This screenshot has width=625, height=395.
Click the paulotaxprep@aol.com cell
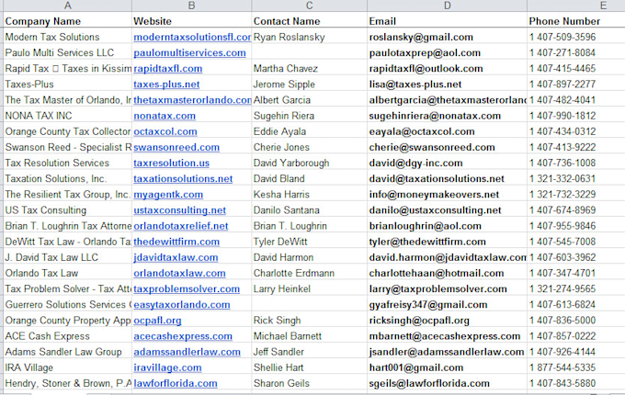448,52
